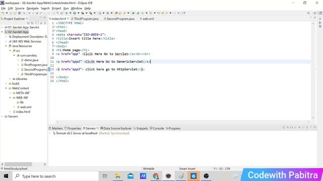Image resolution: width=323 pixels, height=181 pixels.
Task: Click the Project Explorer filter icon
Action: 36,23
